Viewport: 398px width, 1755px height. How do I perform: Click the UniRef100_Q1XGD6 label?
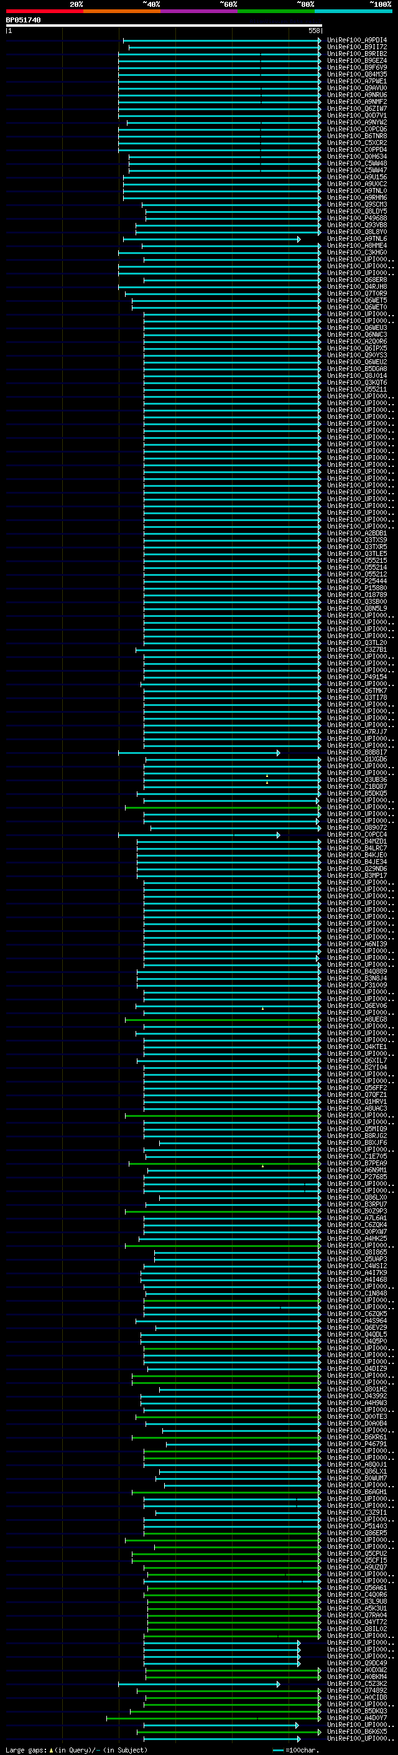click(x=356, y=759)
